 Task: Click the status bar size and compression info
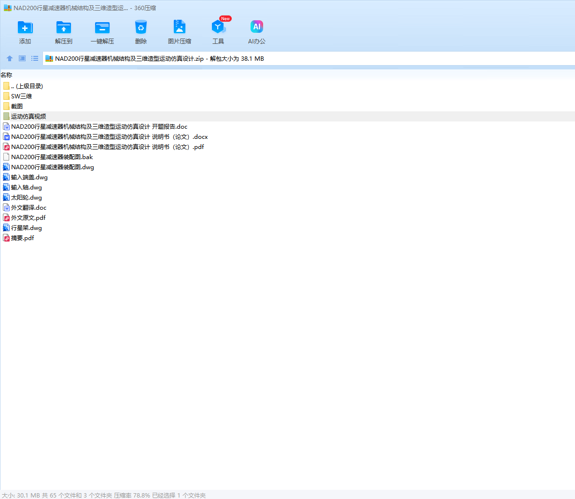coord(104,495)
